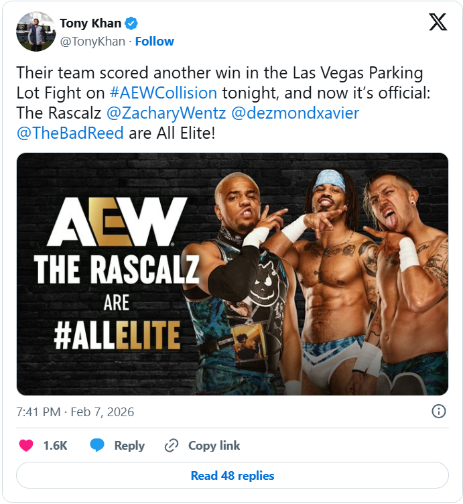463x504 pixels.
Task: Visit the @ZacharyWentz mention
Action: tap(166, 113)
